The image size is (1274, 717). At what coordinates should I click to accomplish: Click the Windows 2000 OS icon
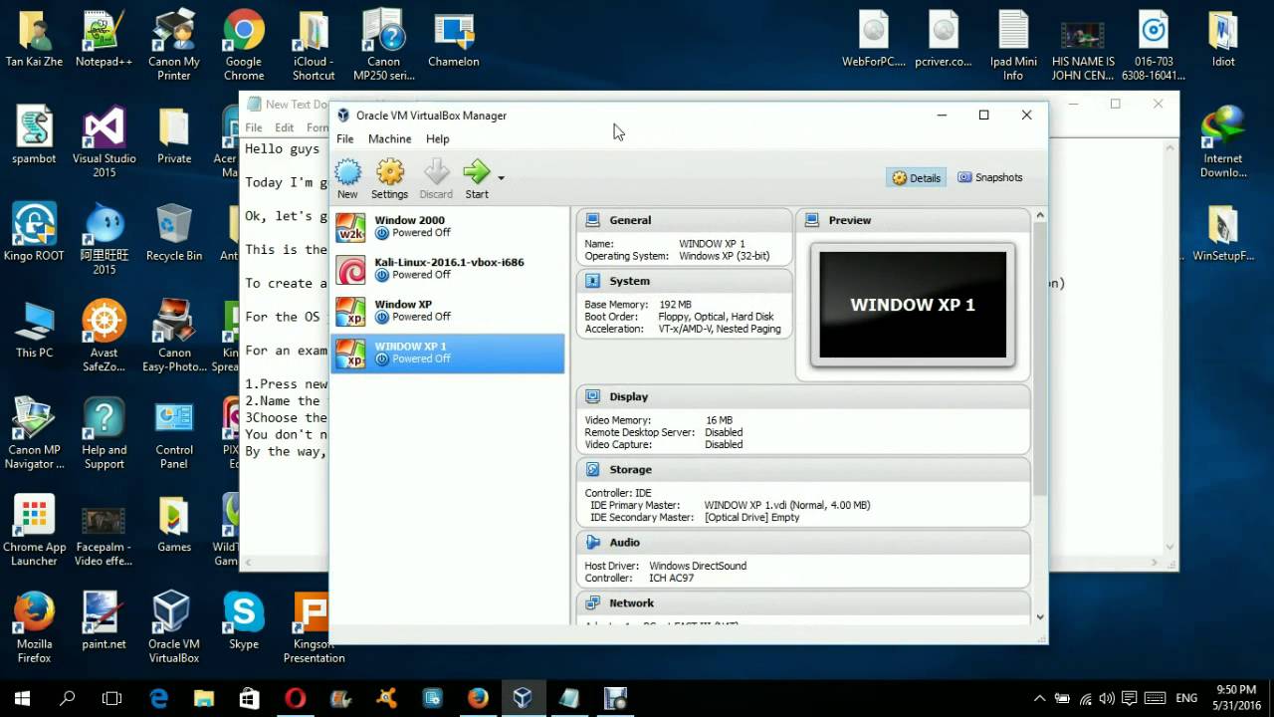[350, 227]
